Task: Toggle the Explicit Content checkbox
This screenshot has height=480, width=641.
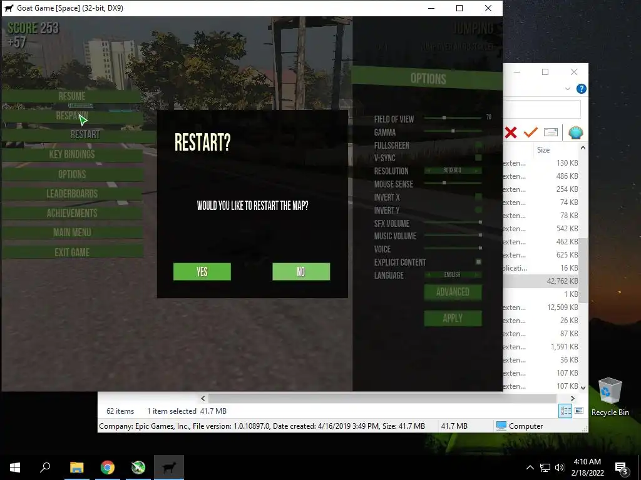Action: coord(478,262)
